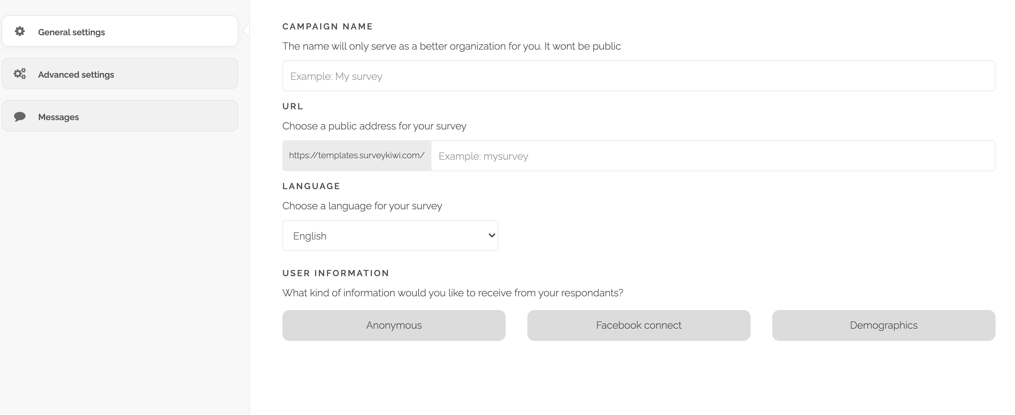Select the Demographics option
Screen dimensions: 1015x415
[884, 325]
